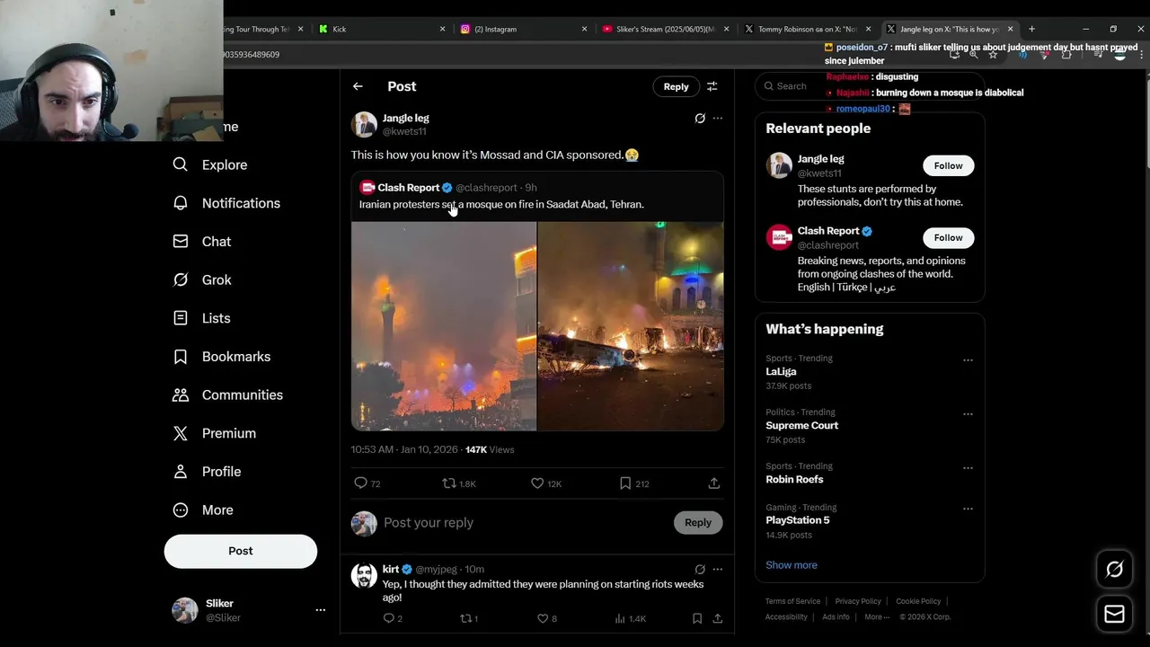The image size is (1150, 647).
Task: Open Robin Roefs trend options menu
Action: [968, 468]
